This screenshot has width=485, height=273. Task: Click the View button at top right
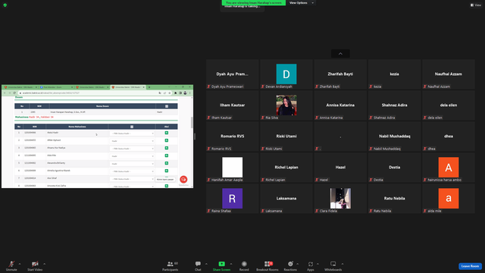476,5
